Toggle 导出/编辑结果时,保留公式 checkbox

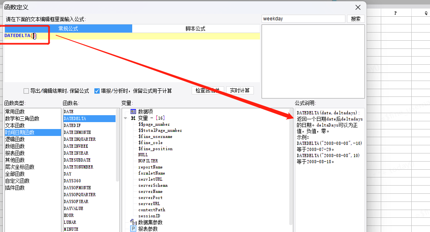(26, 91)
